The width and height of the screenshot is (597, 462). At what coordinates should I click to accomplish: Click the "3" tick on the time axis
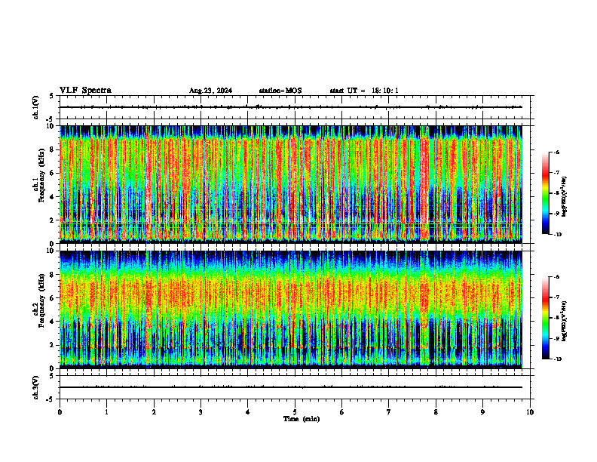[x=201, y=412]
